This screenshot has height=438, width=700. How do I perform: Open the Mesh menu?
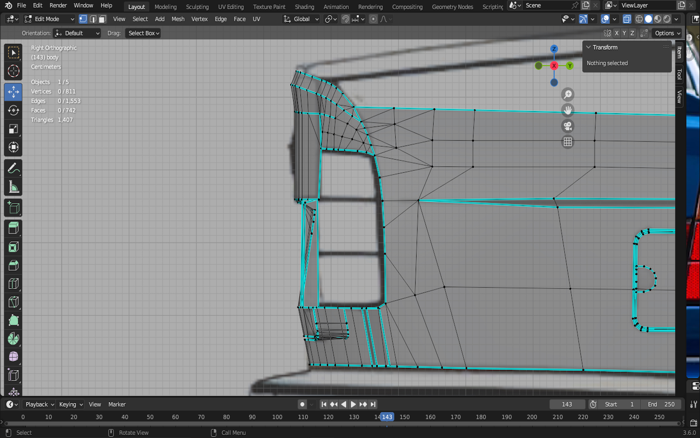[x=178, y=19]
